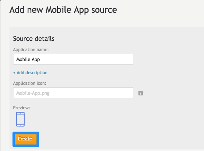Click the info icon beside Application icon field
This screenshot has width=204, height=151.
pos(141,93)
